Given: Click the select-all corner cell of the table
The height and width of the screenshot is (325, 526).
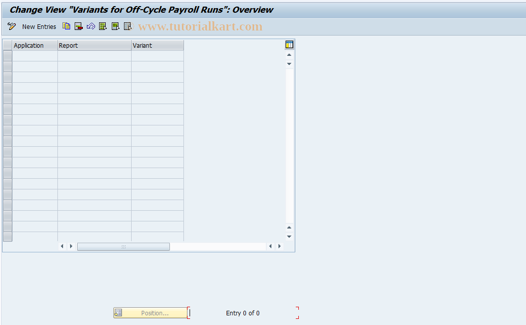Looking at the screenshot, I should click(8, 46).
